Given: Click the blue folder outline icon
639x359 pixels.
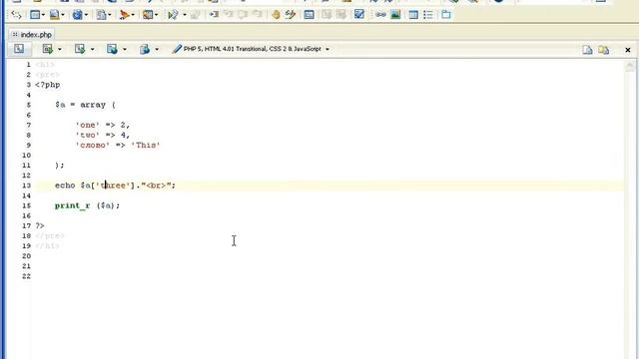Looking at the screenshot, I should coord(446,15).
